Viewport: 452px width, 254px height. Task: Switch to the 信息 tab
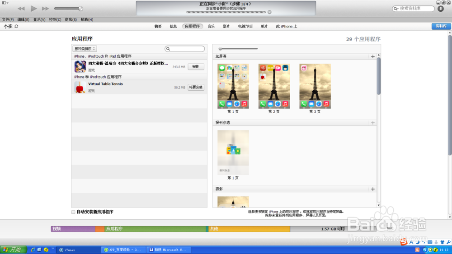[173, 26]
